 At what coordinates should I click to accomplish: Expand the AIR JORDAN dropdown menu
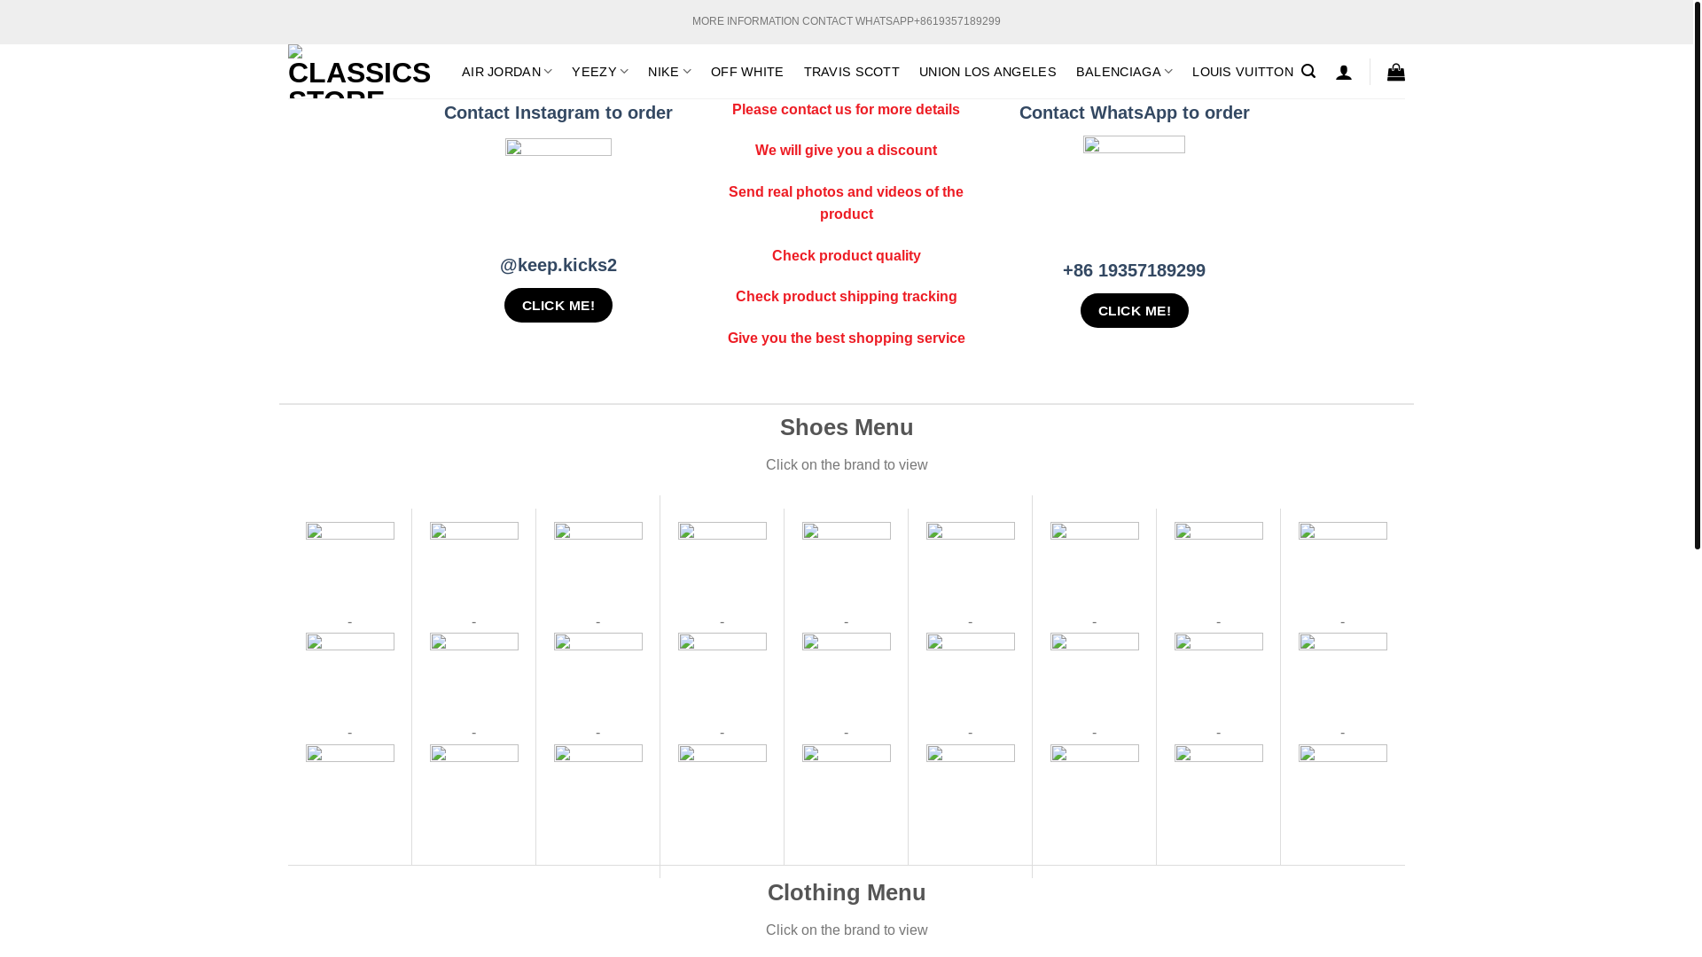point(507,72)
